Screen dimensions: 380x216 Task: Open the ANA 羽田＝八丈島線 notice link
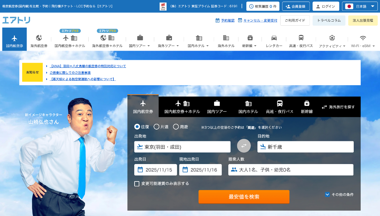pyautogui.click(x=88, y=66)
